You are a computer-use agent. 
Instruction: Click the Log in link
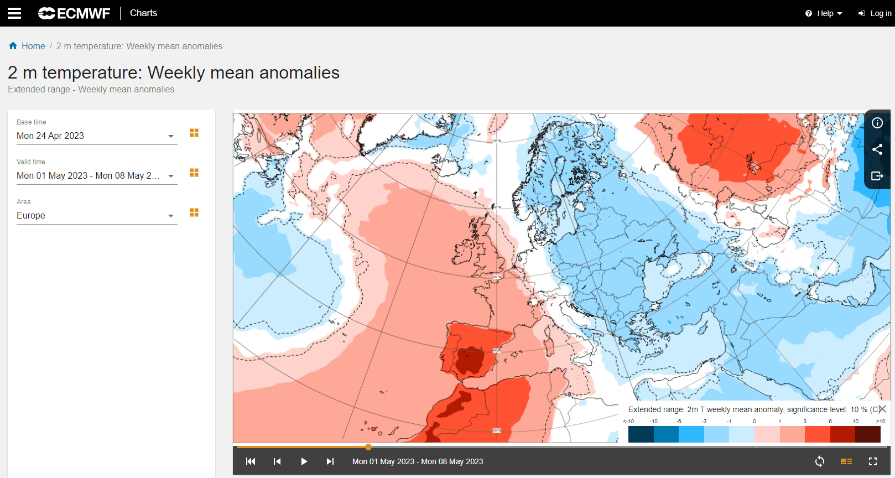point(875,13)
